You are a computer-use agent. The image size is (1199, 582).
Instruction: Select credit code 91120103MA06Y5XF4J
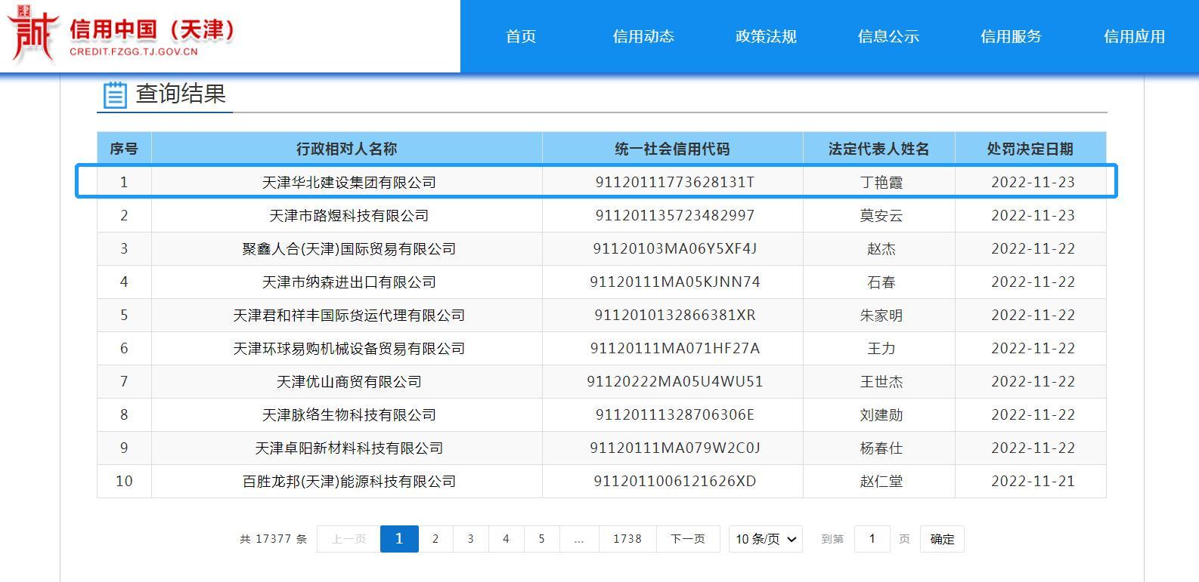pyautogui.click(x=675, y=248)
